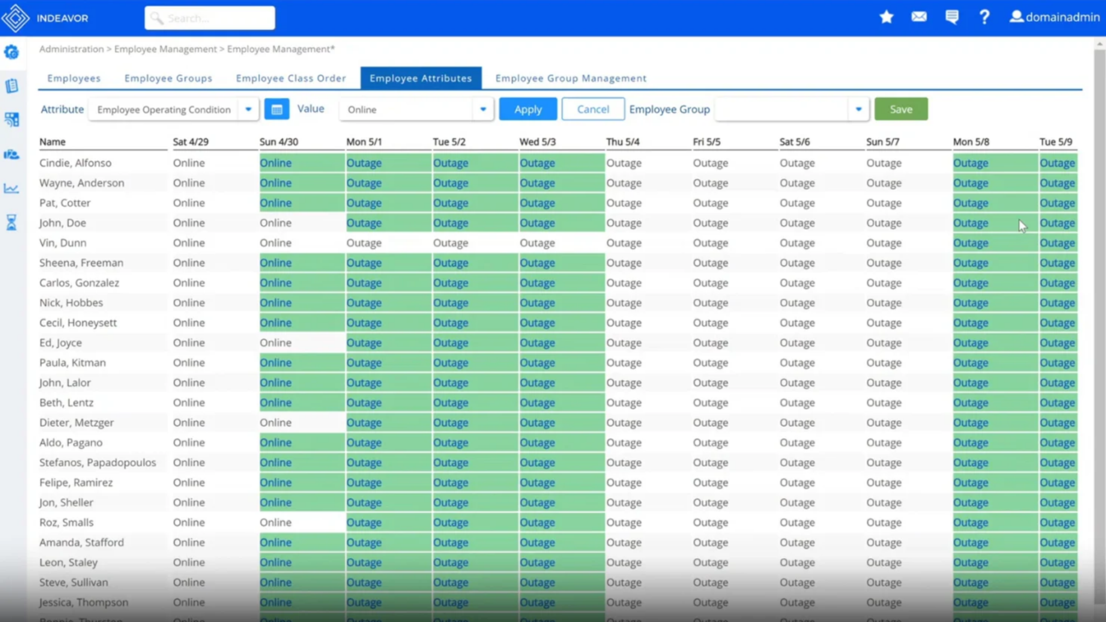The image size is (1106, 622).
Task: Open favorites star icon
Action: (x=886, y=17)
